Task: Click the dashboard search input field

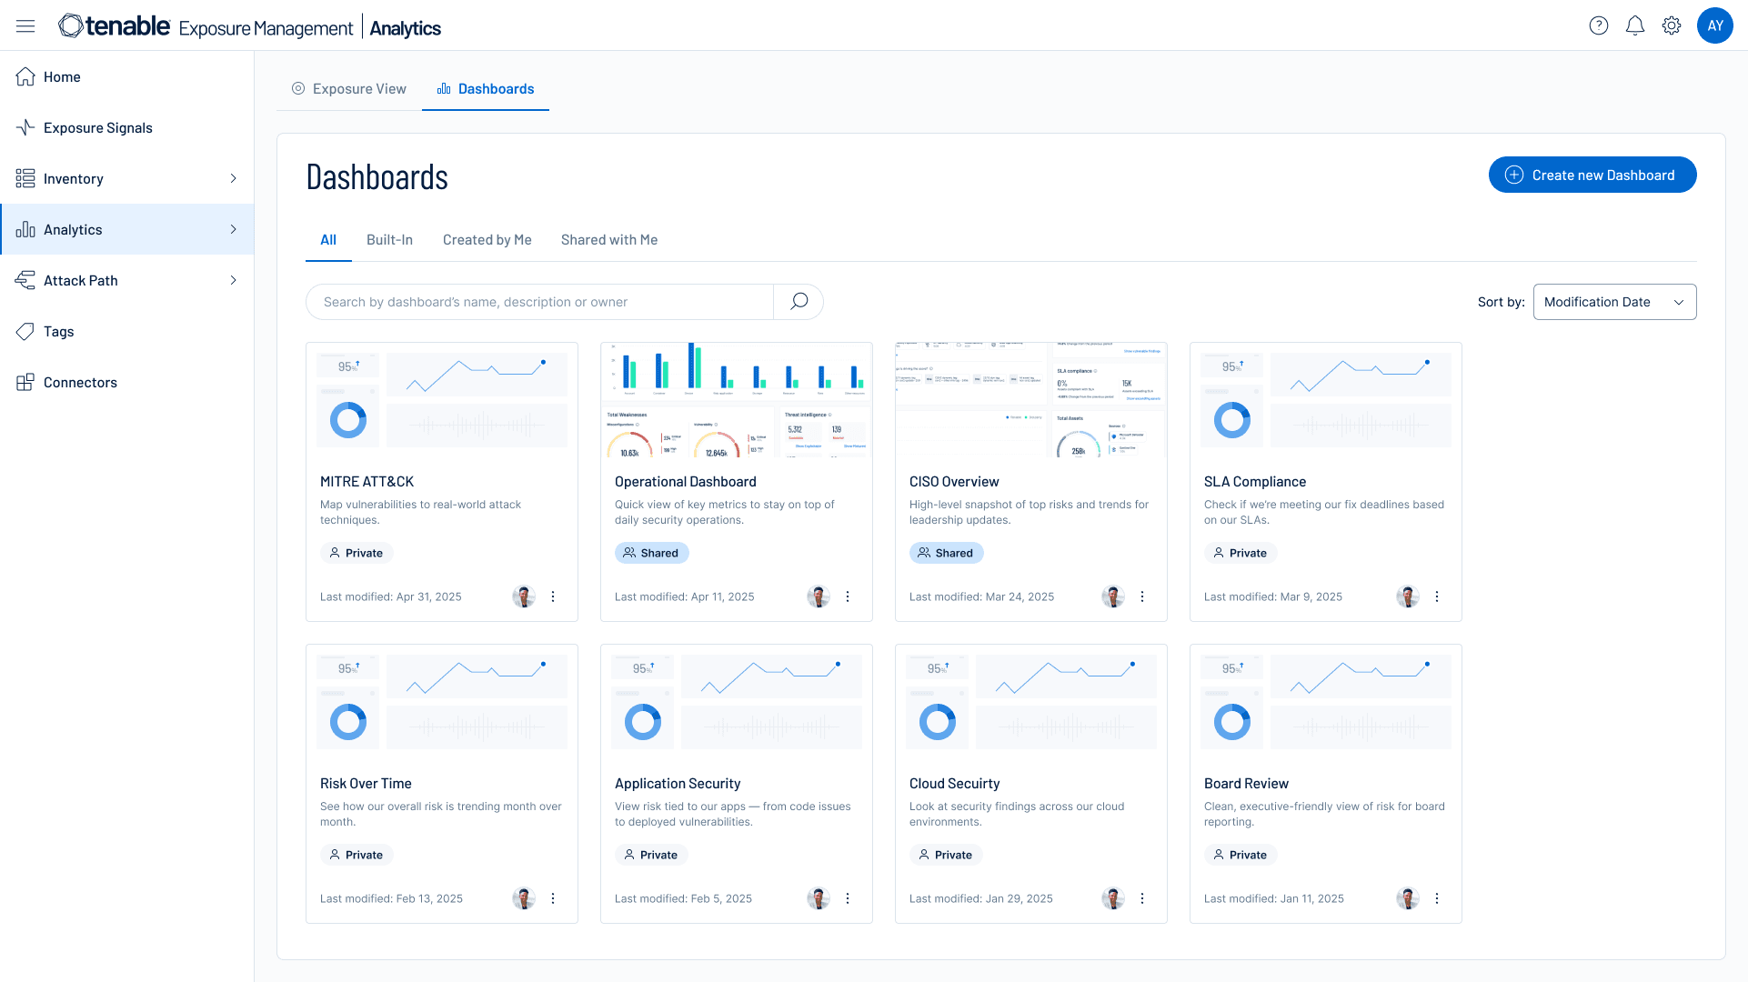Action: [538, 301]
